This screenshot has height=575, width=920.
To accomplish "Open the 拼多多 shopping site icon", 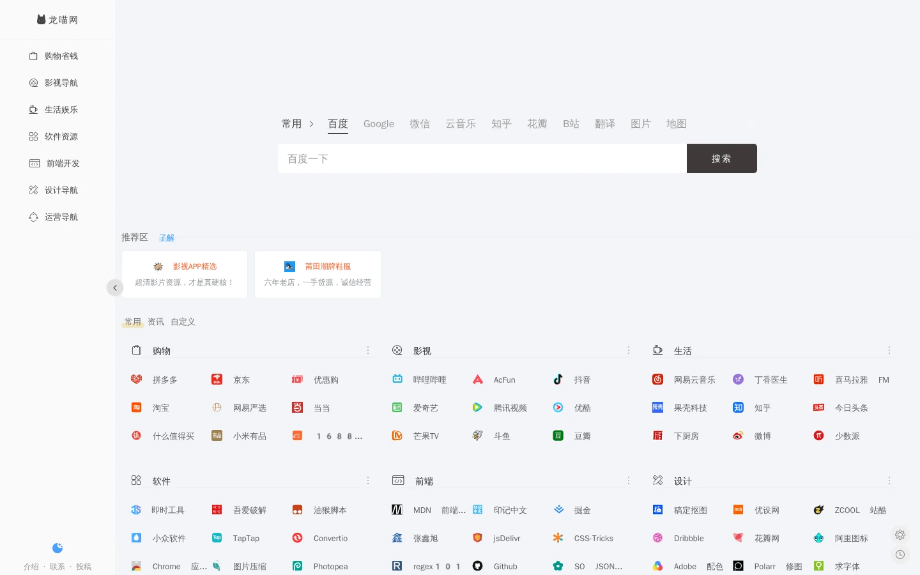I will pos(136,379).
